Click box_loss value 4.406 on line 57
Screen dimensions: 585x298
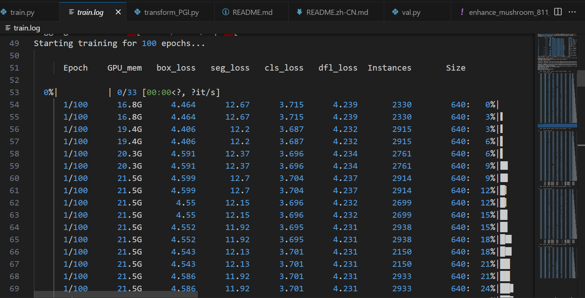pyautogui.click(x=183, y=142)
